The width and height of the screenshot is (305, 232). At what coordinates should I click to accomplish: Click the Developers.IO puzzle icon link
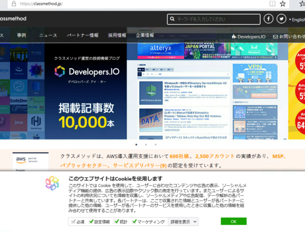click(249, 37)
